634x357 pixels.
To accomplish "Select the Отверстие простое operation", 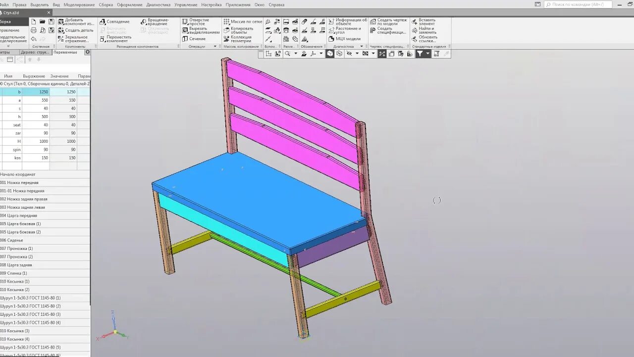I will [x=196, y=22].
